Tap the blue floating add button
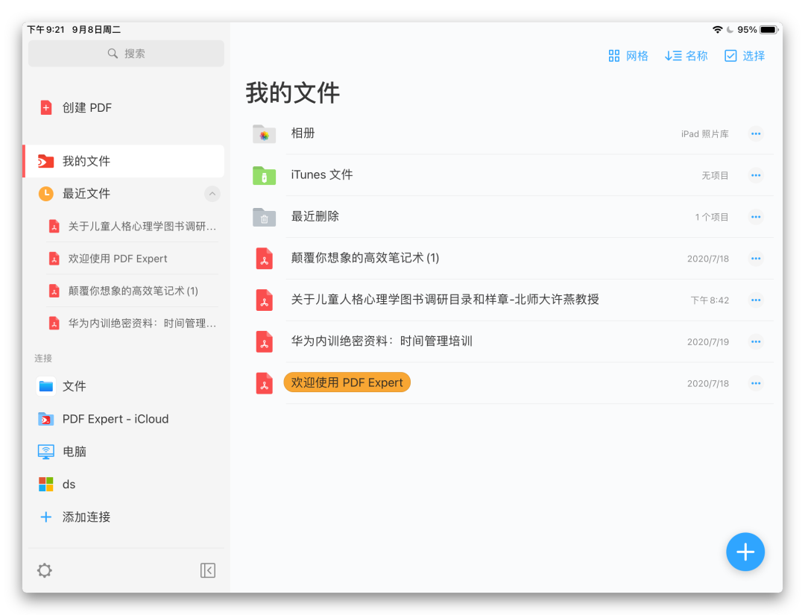The width and height of the screenshot is (805, 615). (x=745, y=552)
